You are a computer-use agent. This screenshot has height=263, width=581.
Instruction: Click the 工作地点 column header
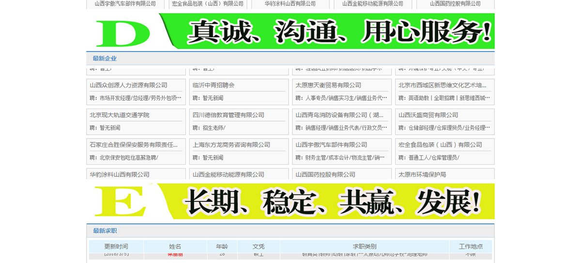coord(470,247)
